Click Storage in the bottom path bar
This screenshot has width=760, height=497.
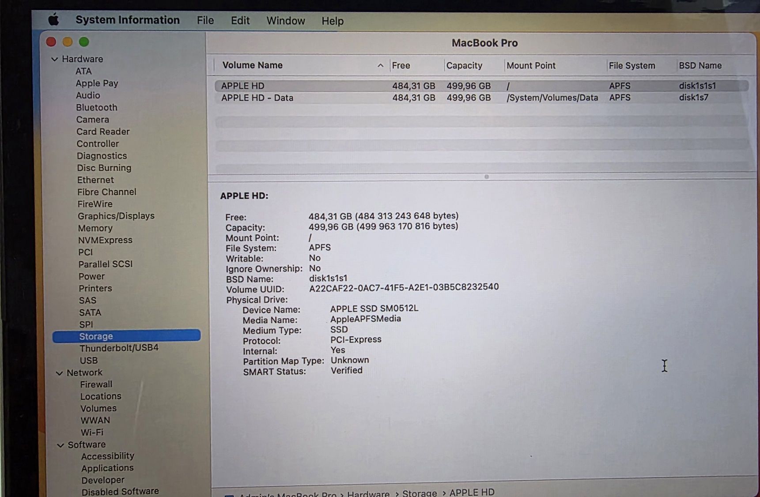click(x=420, y=493)
